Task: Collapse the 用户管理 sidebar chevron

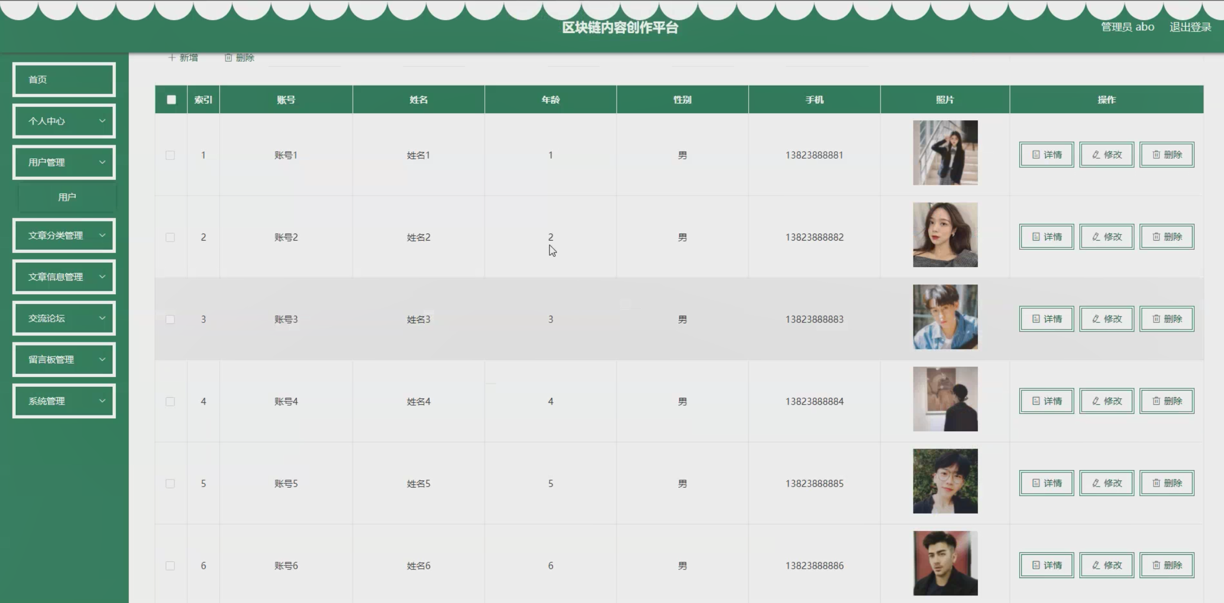Action: (x=102, y=162)
